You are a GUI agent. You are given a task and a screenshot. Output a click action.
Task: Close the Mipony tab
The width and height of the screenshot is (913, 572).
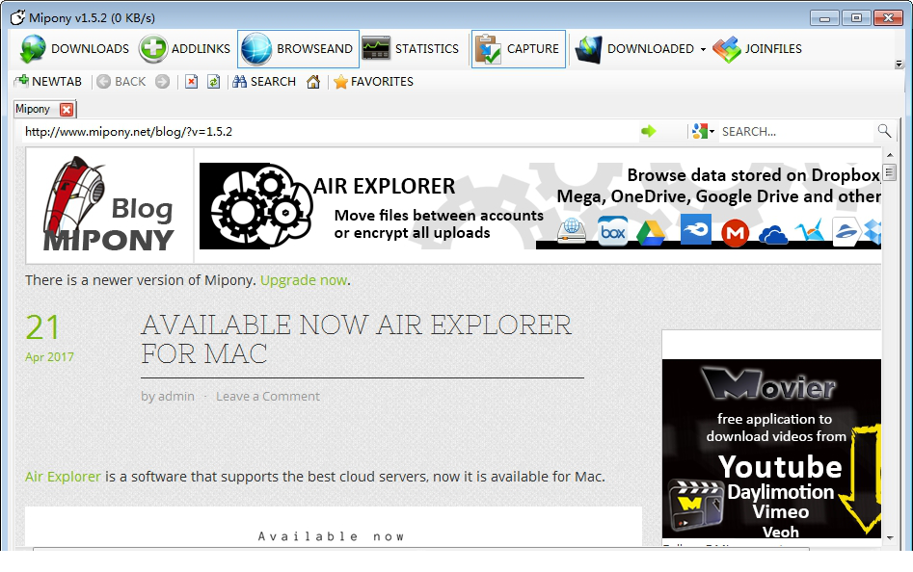tap(67, 109)
